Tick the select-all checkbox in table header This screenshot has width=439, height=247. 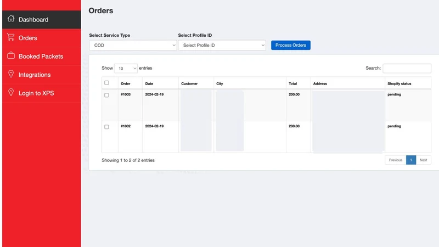[106, 83]
